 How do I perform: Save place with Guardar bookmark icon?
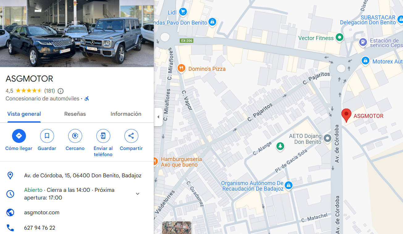47,136
